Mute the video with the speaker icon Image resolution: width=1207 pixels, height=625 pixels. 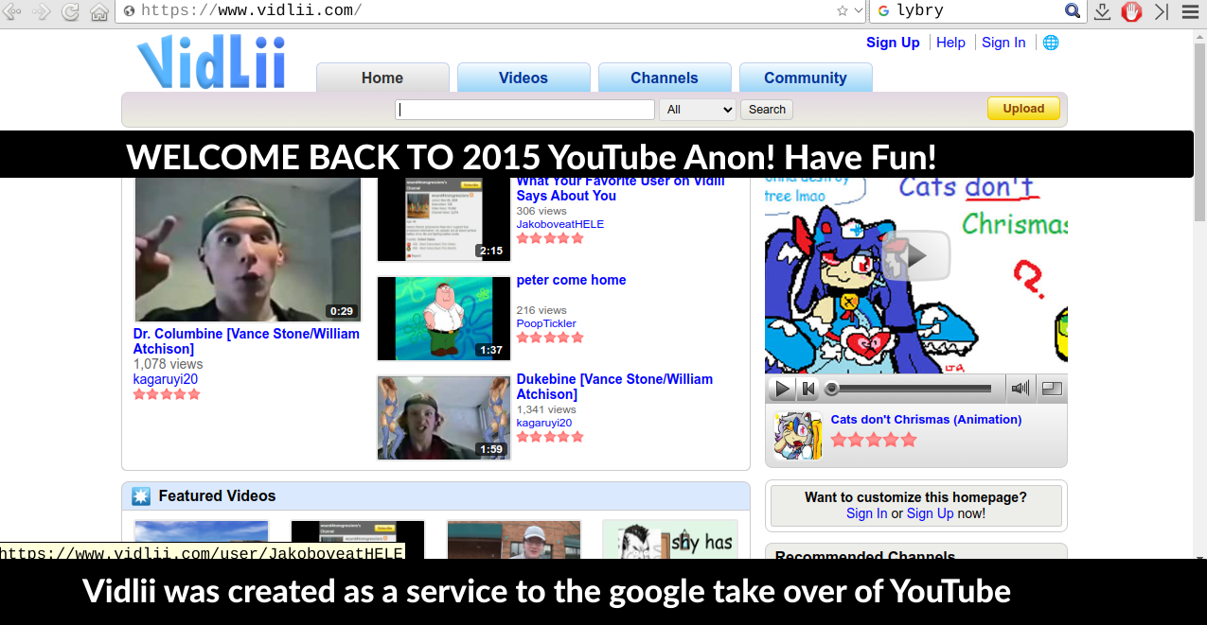click(x=1020, y=389)
